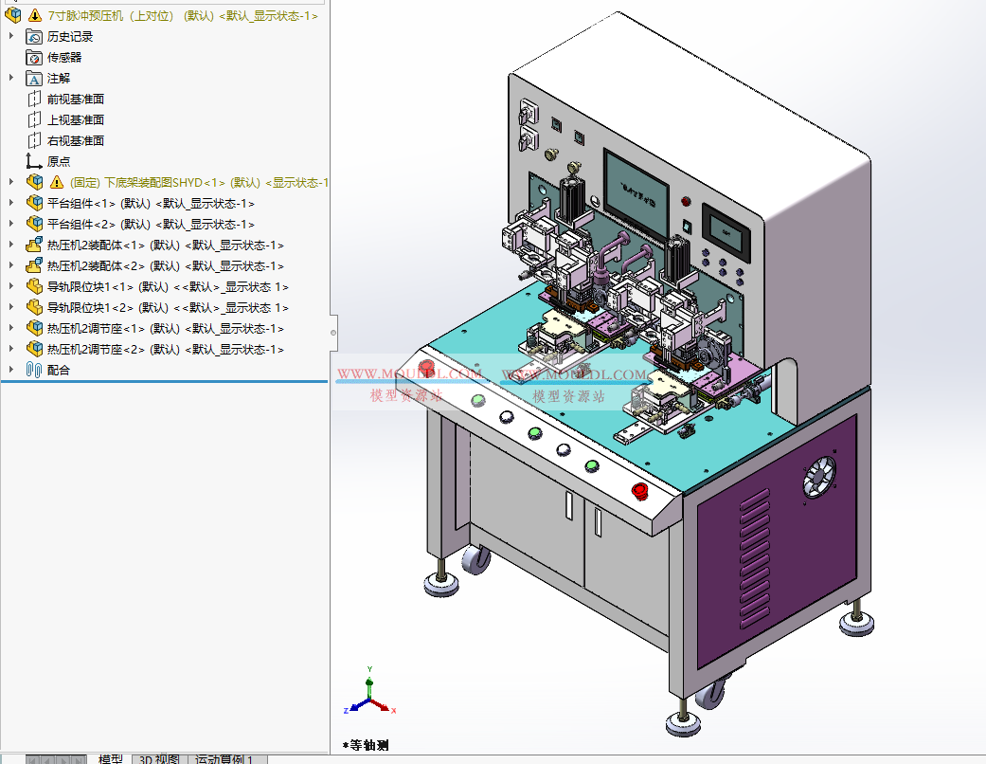Select the 上视基准面 plane icon
Image resolution: width=986 pixels, height=764 pixels.
34,119
